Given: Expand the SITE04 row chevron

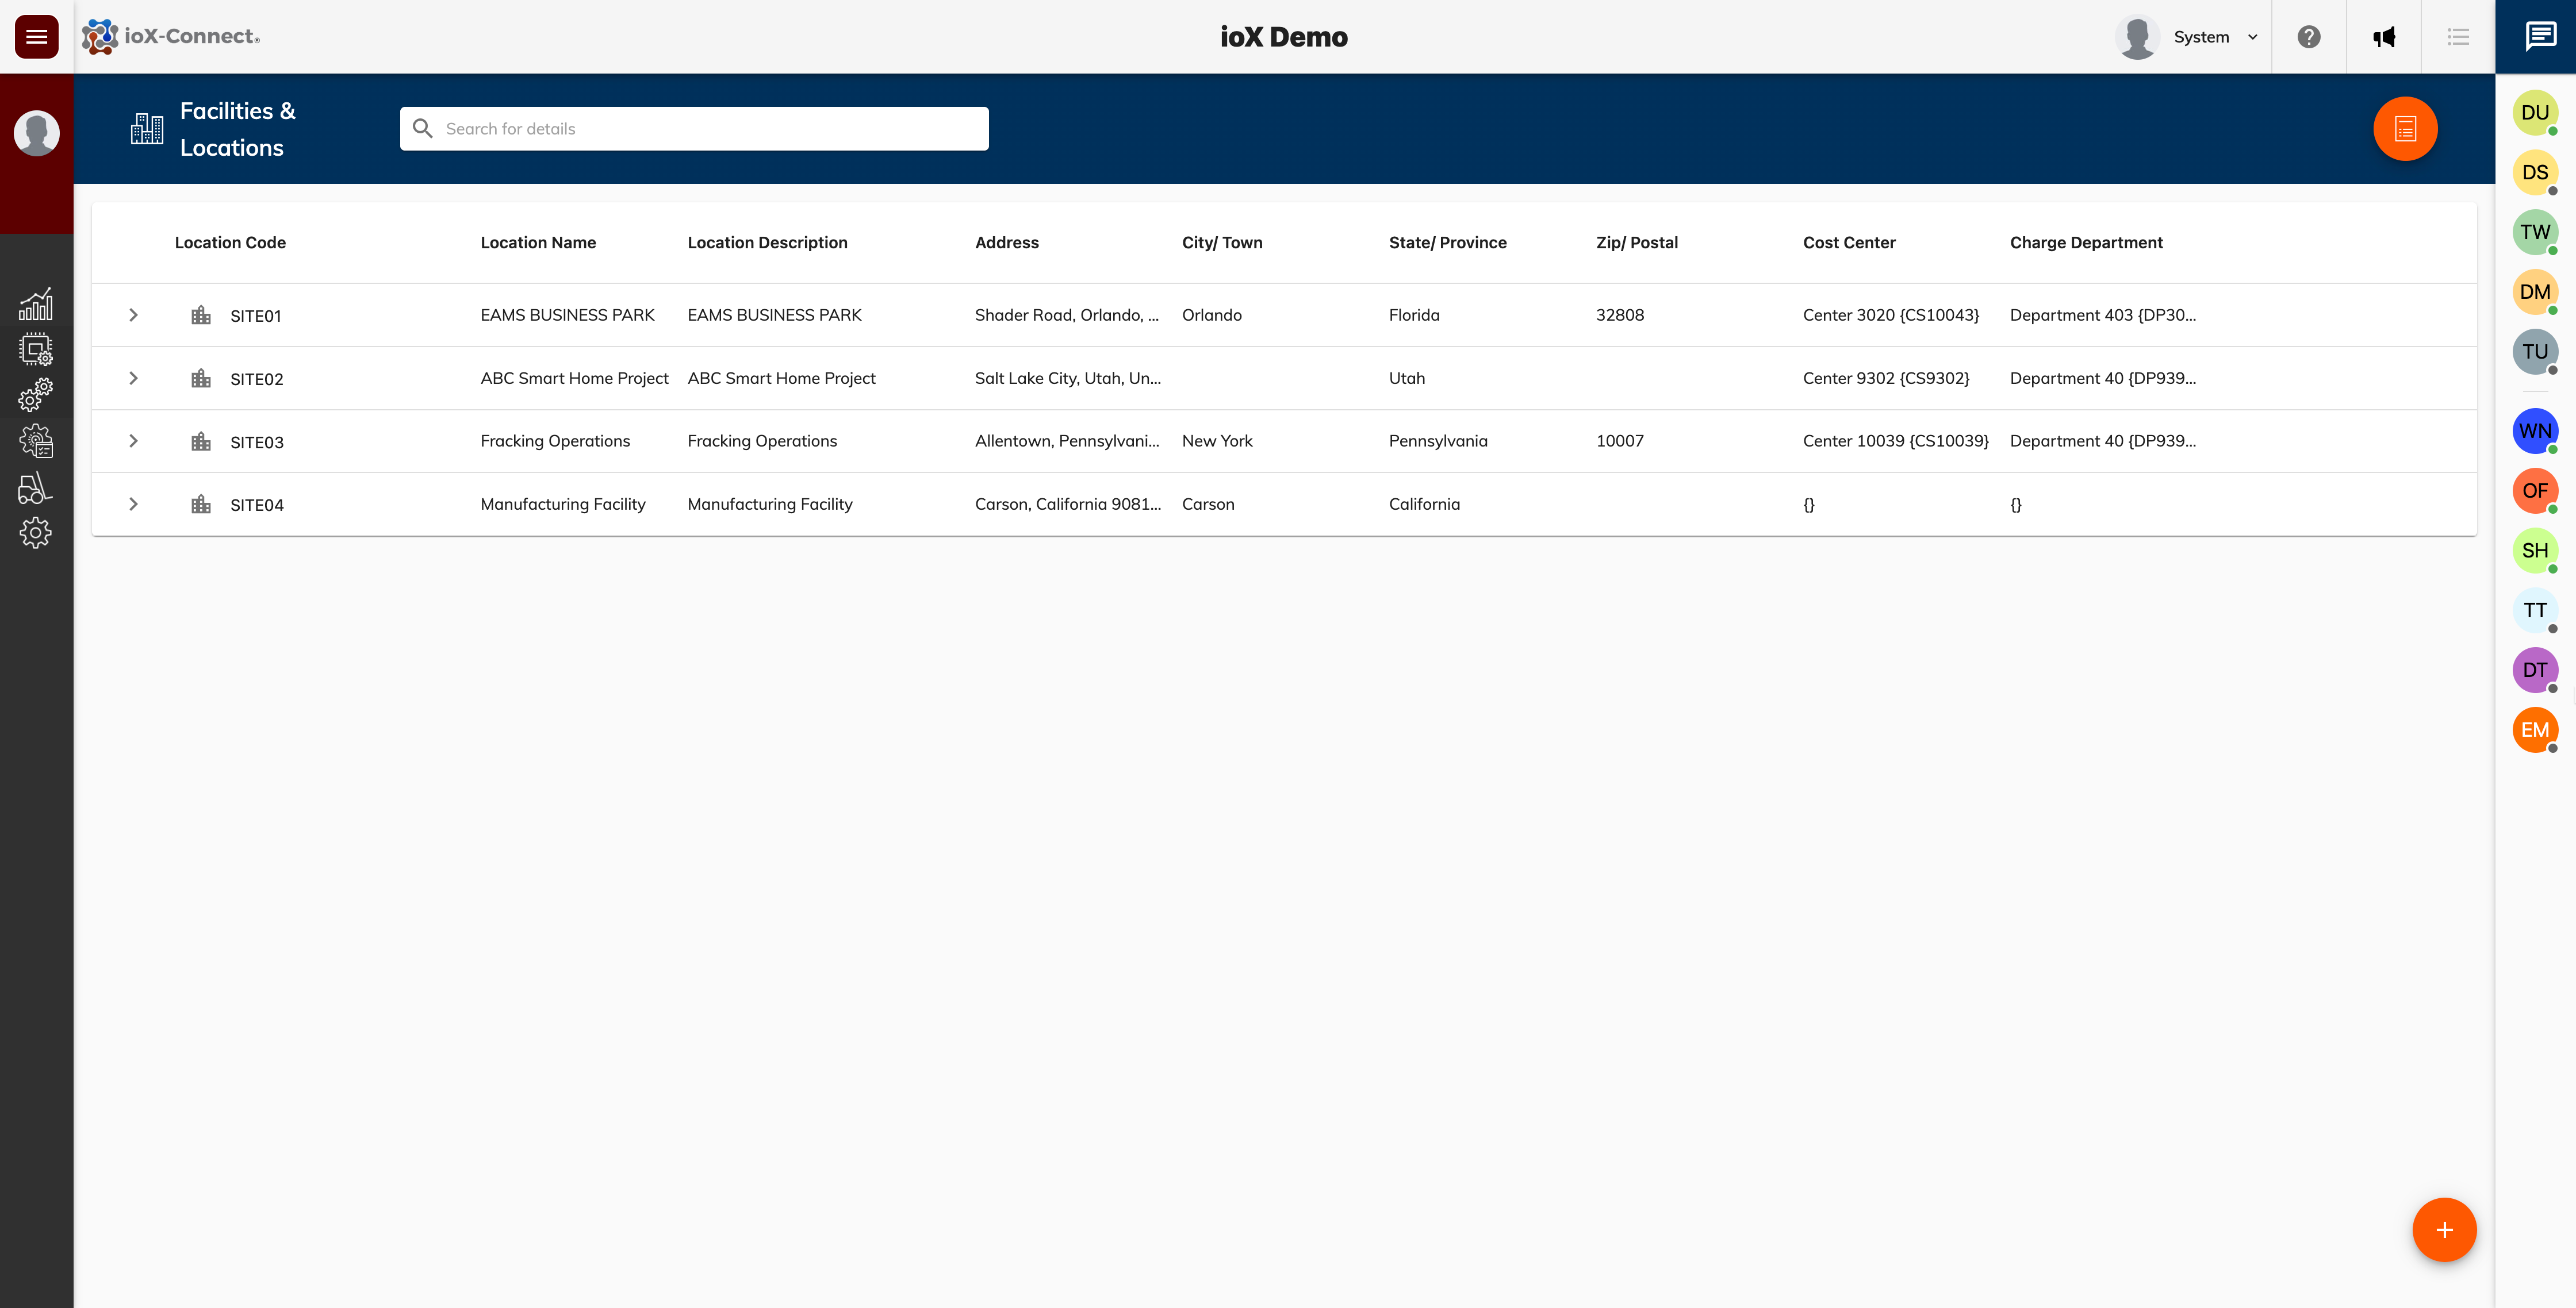Looking at the screenshot, I should (133, 503).
